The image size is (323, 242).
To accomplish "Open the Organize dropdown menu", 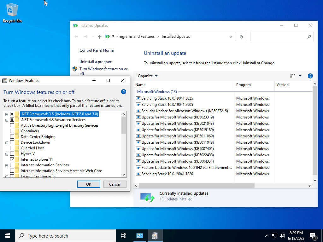I will (148, 76).
